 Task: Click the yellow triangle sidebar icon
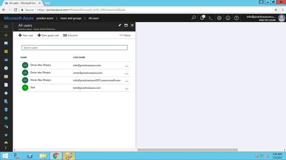tap(6, 143)
